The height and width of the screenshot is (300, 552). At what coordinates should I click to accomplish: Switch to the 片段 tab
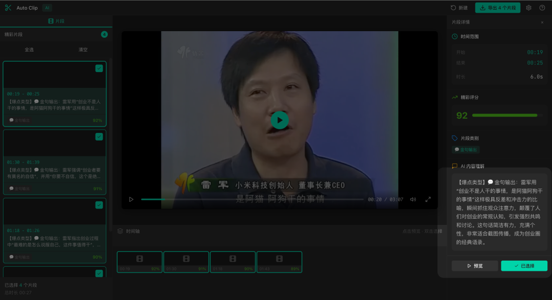point(56,21)
